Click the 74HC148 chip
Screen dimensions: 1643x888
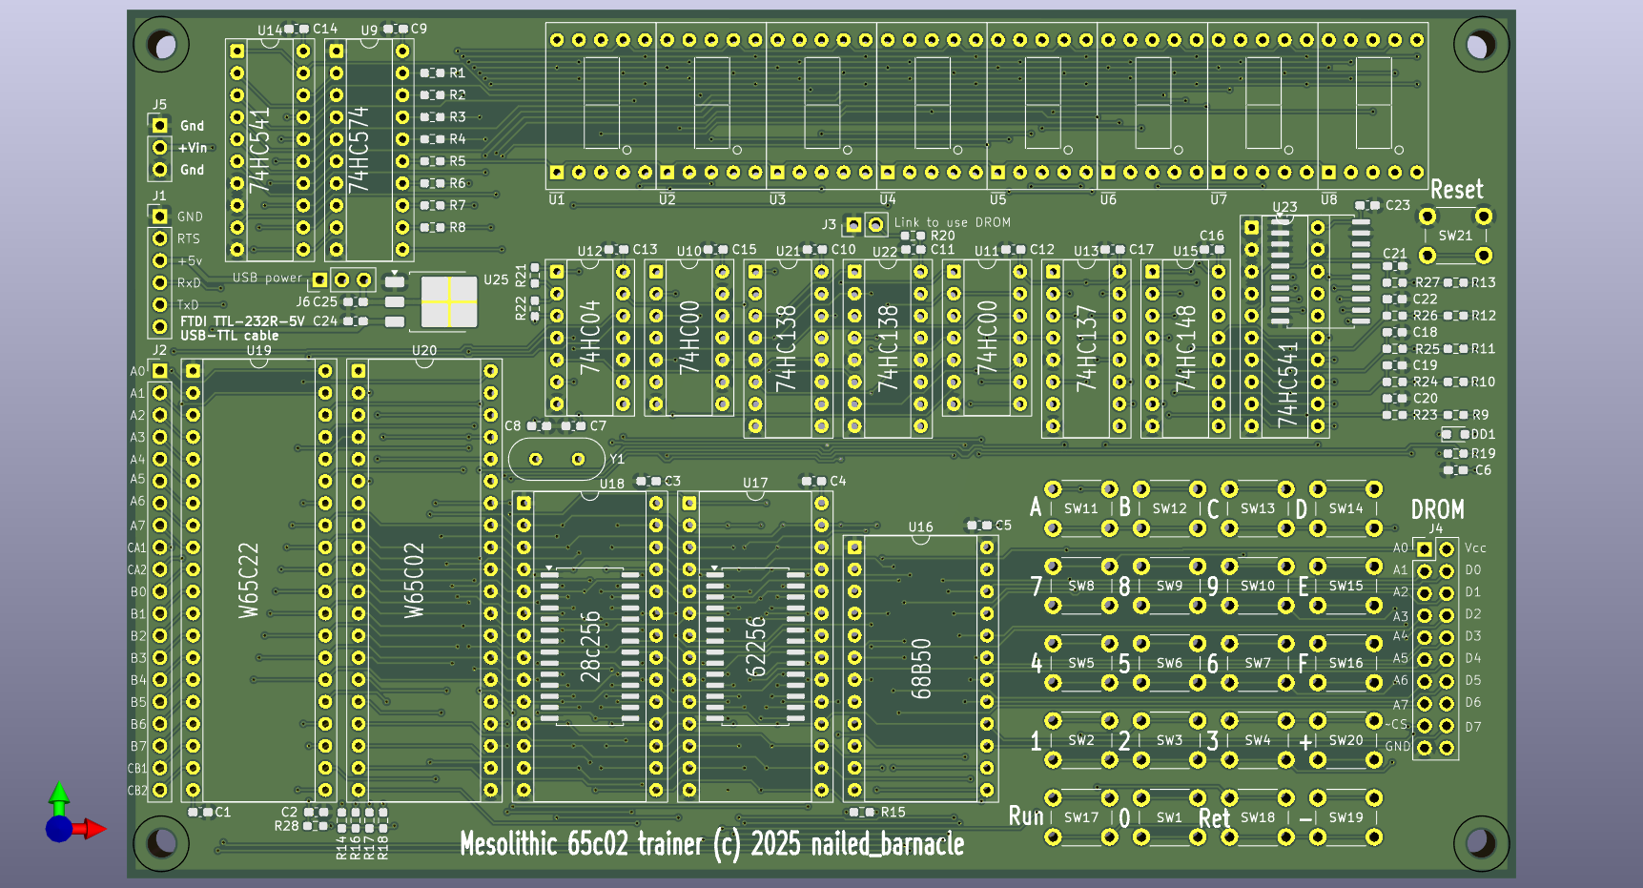point(1185,348)
